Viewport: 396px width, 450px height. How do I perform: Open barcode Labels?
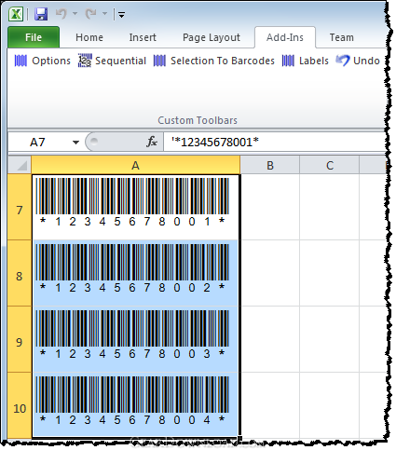point(306,61)
